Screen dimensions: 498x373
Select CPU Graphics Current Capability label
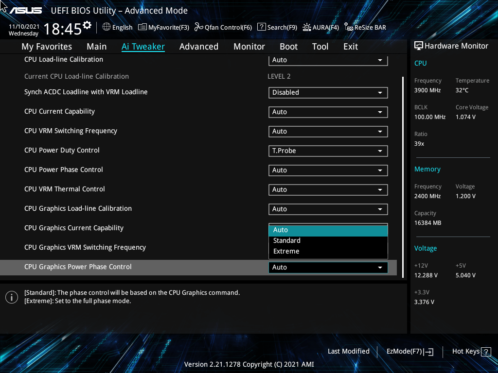point(74,228)
